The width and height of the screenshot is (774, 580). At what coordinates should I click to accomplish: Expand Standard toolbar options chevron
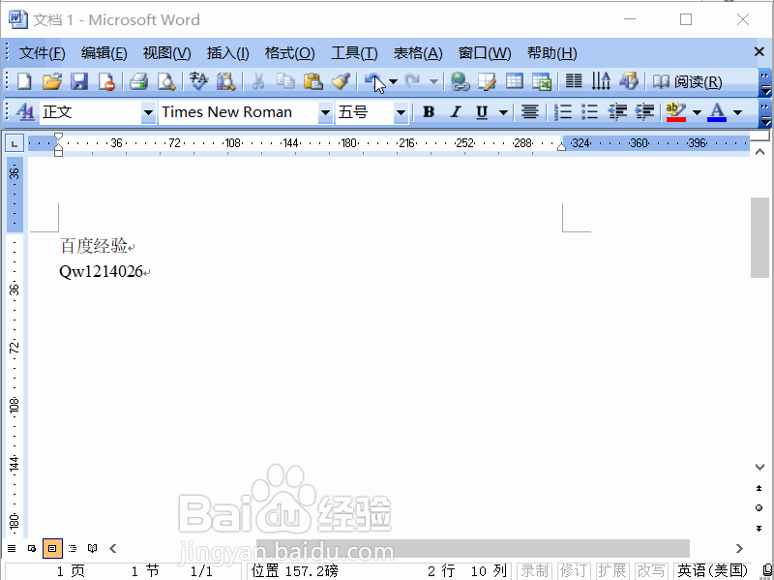click(764, 83)
